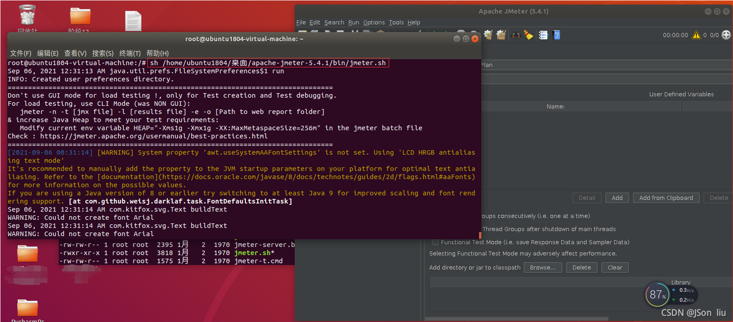This screenshot has height=322, width=733.
Task: Click JMeter's Clear All double-broom icon
Action: [x=501, y=35]
